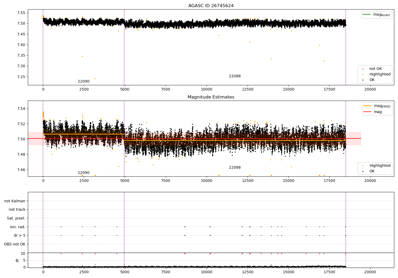Click the 7.55 y-axis tick in top plot
This screenshot has height=278, width=398.
pyautogui.click(x=21, y=13)
